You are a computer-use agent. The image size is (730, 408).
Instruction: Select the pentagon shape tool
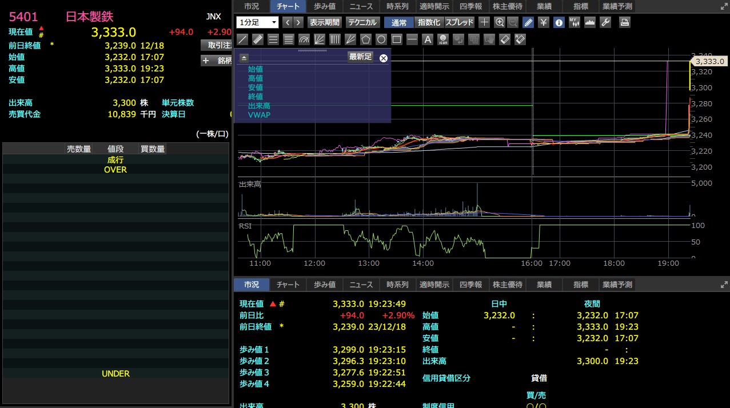pyautogui.click(x=366, y=39)
